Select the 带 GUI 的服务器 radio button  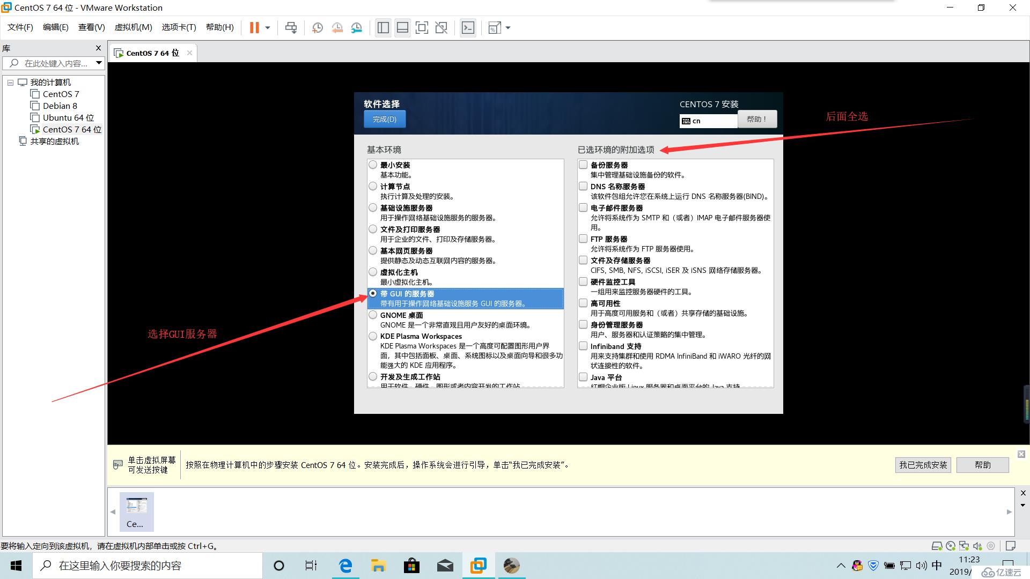point(373,293)
